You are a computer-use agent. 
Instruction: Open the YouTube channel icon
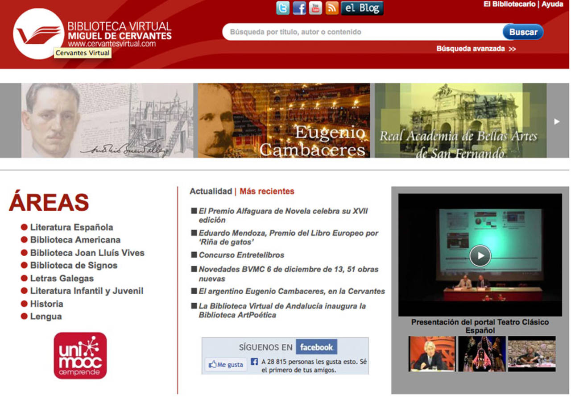coord(315,8)
